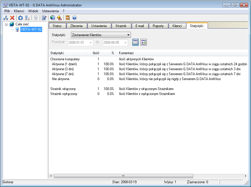Click the horizontal scrollbar right arrow
251x187 pixels.
pyautogui.click(x=246, y=176)
